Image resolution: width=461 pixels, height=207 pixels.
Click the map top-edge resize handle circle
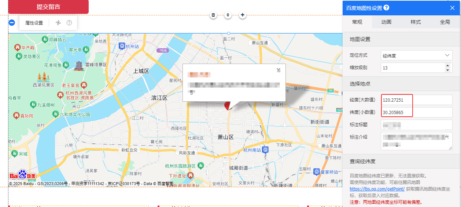click(x=229, y=33)
